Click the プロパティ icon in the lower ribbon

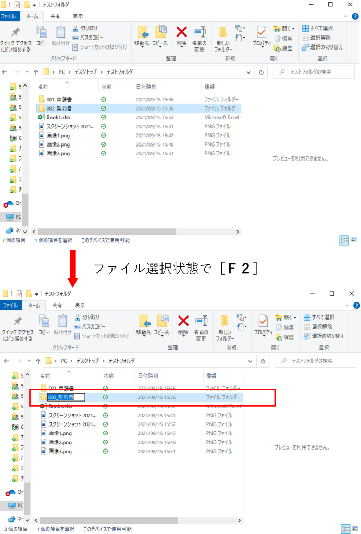pos(263,321)
